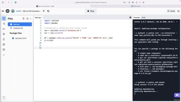Click the 'cur = con.cursor()' line
Image resolution: width=181 pixels, height=102 pixels.
pyautogui.click(x=53, y=33)
